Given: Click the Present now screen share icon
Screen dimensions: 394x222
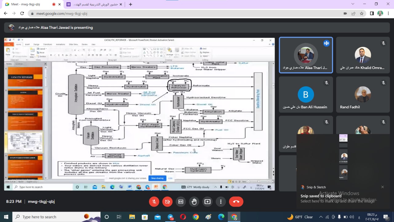Looking at the screenshot, I should pos(207,202).
